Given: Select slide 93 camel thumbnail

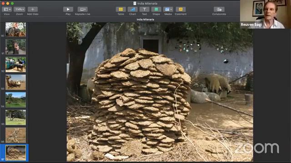Looking at the screenshot, I should coord(15,82).
